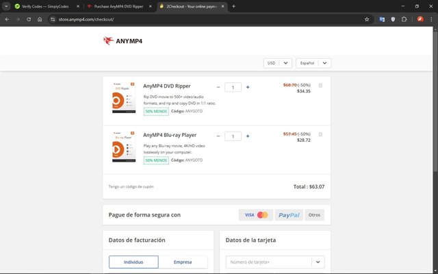This screenshot has height=274, width=438.
Task: Edit the DVD Ripper quantity field
Action: click(233, 87)
